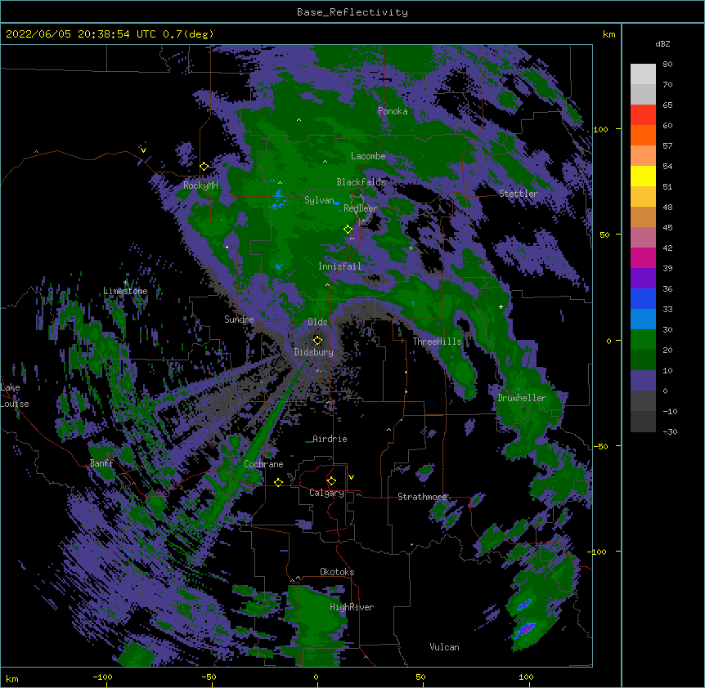The width and height of the screenshot is (705, 688).
Task: Click the RedDeer city label
Action: pyautogui.click(x=361, y=208)
